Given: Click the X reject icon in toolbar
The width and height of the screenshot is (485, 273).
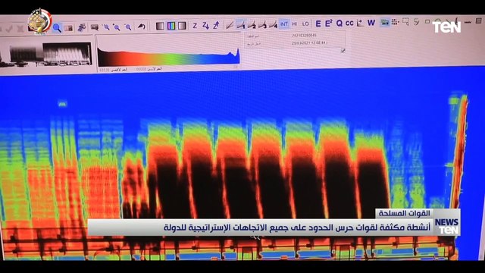Looking at the screenshot, I should pyautogui.click(x=20, y=29).
